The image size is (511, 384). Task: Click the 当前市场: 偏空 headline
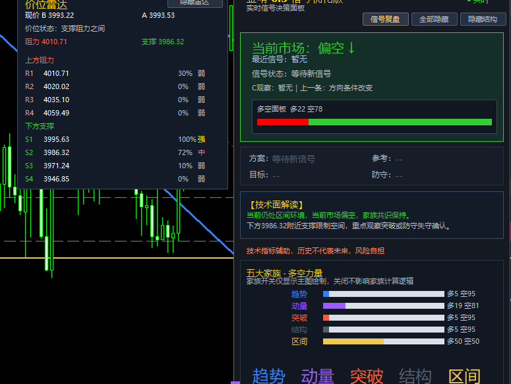point(303,48)
